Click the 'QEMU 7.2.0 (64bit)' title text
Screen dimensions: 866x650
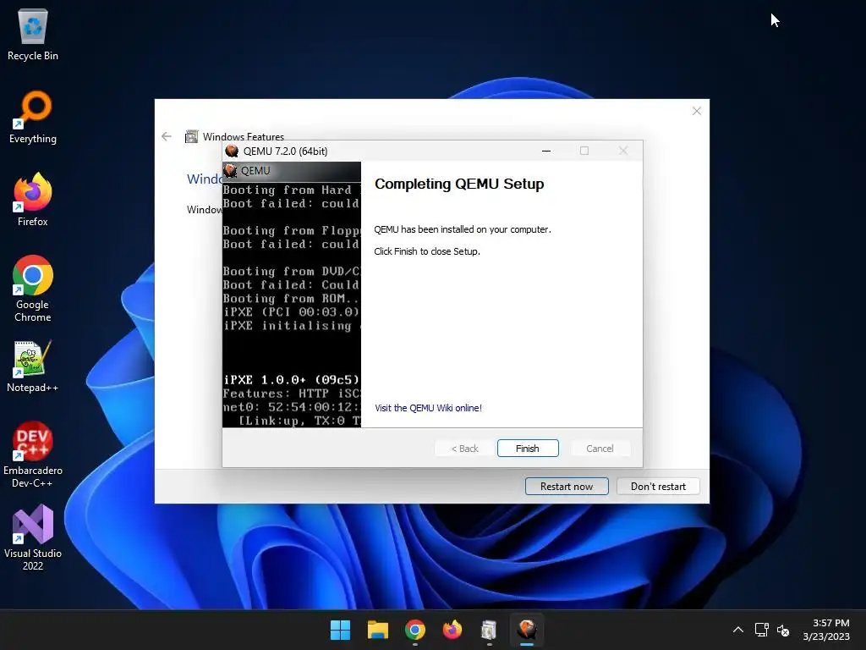286,151
